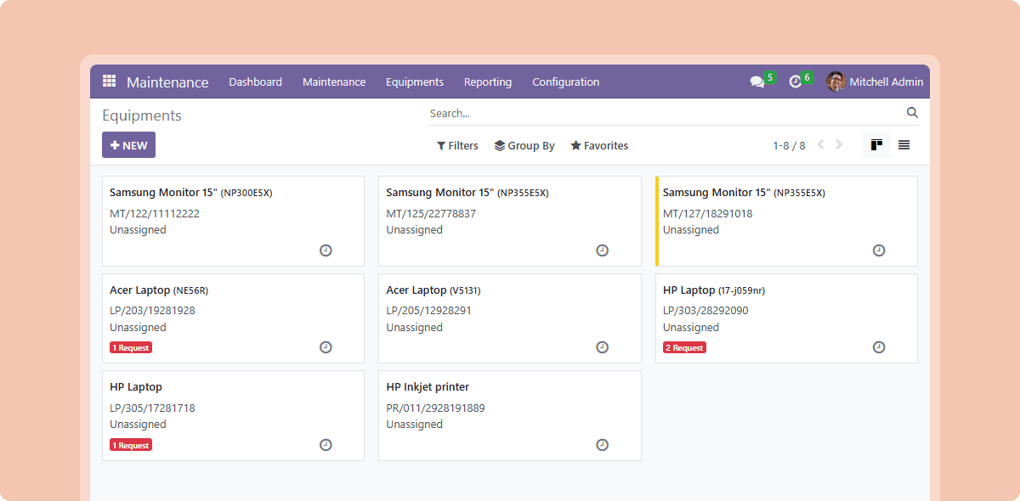Screen dimensions: 1020x501
Task: Click the 2 Request badge on HP Laptop
Action: (x=684, y=347)
